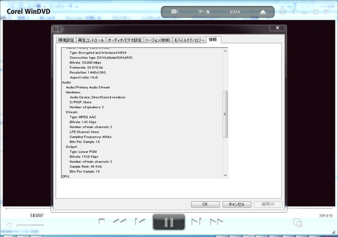Click the 'Audio/Primary Audio Stream' line
This screenshot has height=237, width=338.
88,87
